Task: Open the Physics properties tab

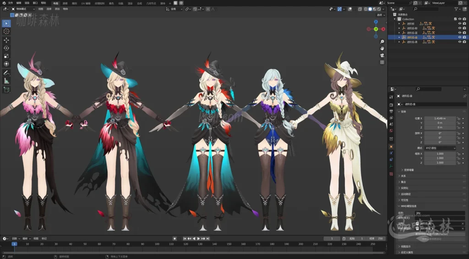Action: (x=391, y=153)
